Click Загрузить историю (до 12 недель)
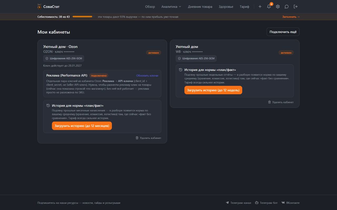 (213, 90)
